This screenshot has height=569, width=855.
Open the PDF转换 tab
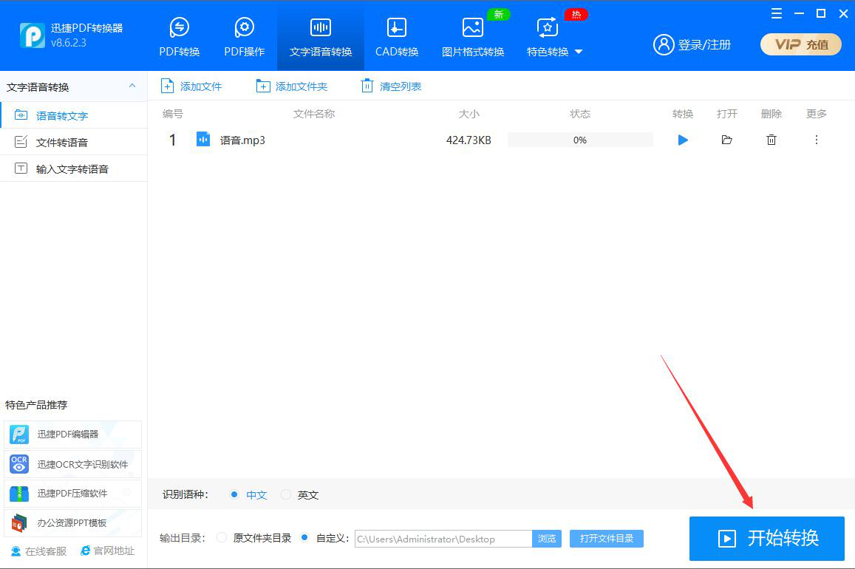point(180,37)
